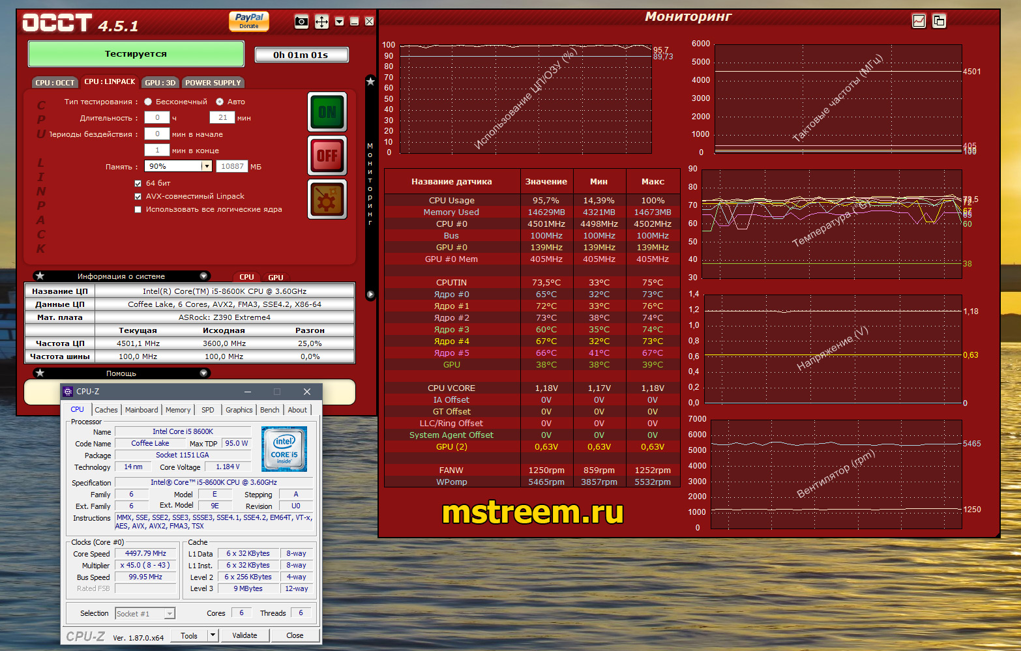Click CPU VCORE sensor row name

point(452,388)
